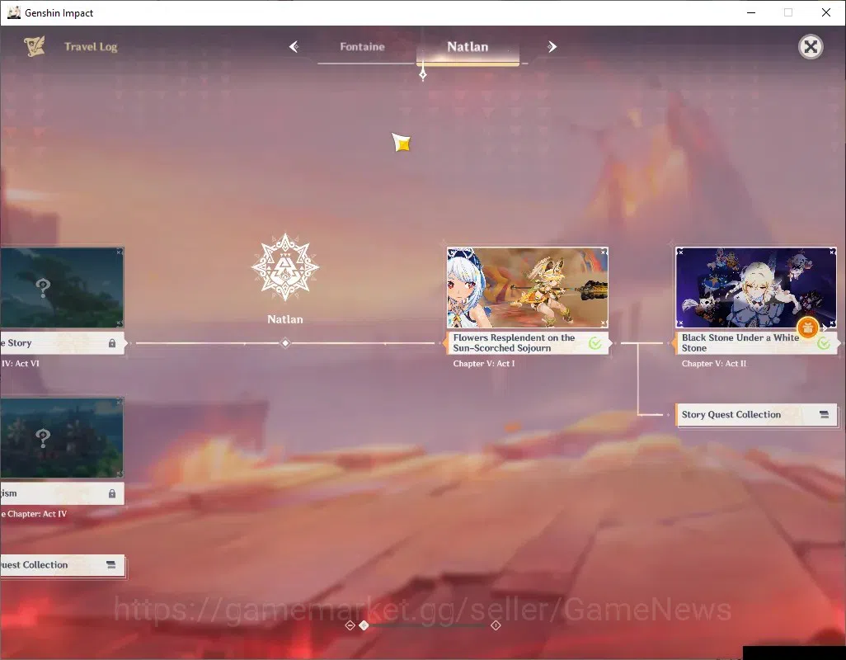Image resolution: width=846 pixels, height=660 pixels.
Task: Click the bottom scroll position diamond handle
Action: pyautogui.click(x=364, y=625)
